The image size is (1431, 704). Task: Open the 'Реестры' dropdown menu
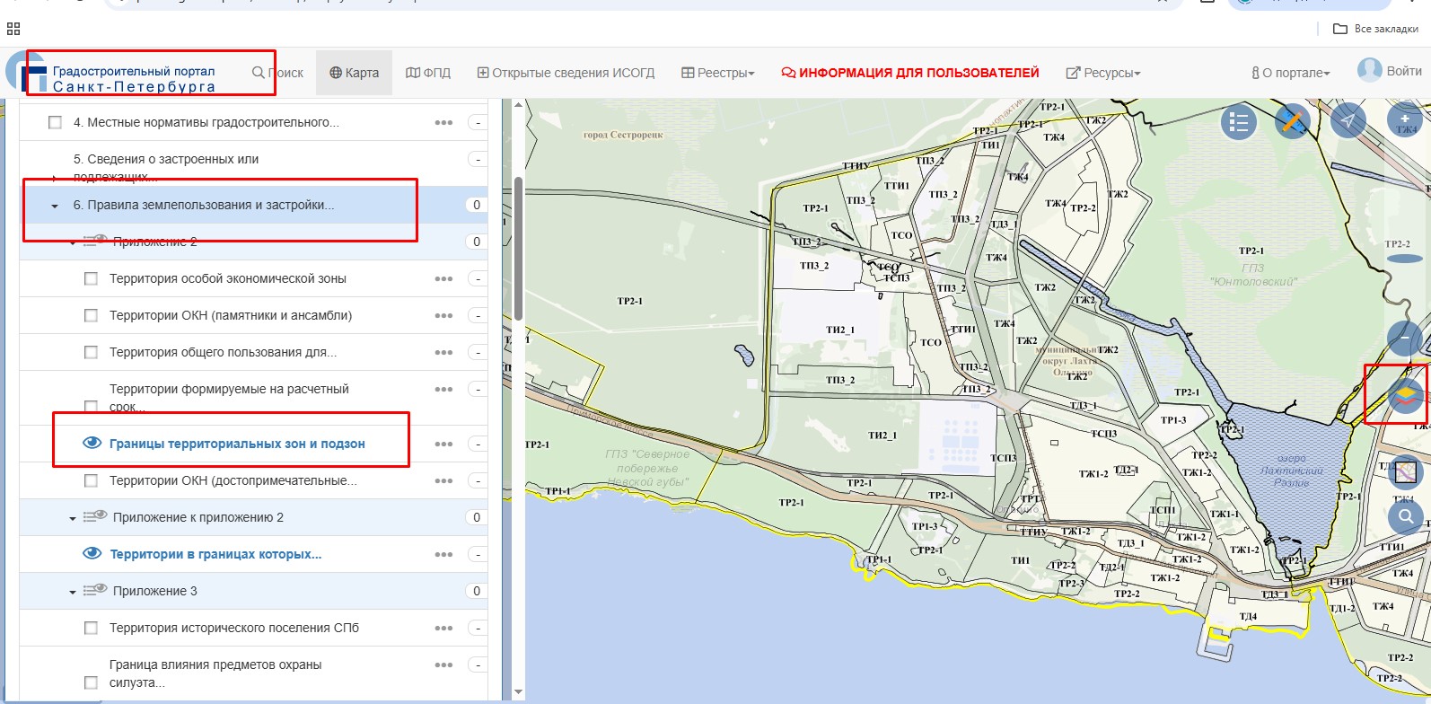point(718,73)
